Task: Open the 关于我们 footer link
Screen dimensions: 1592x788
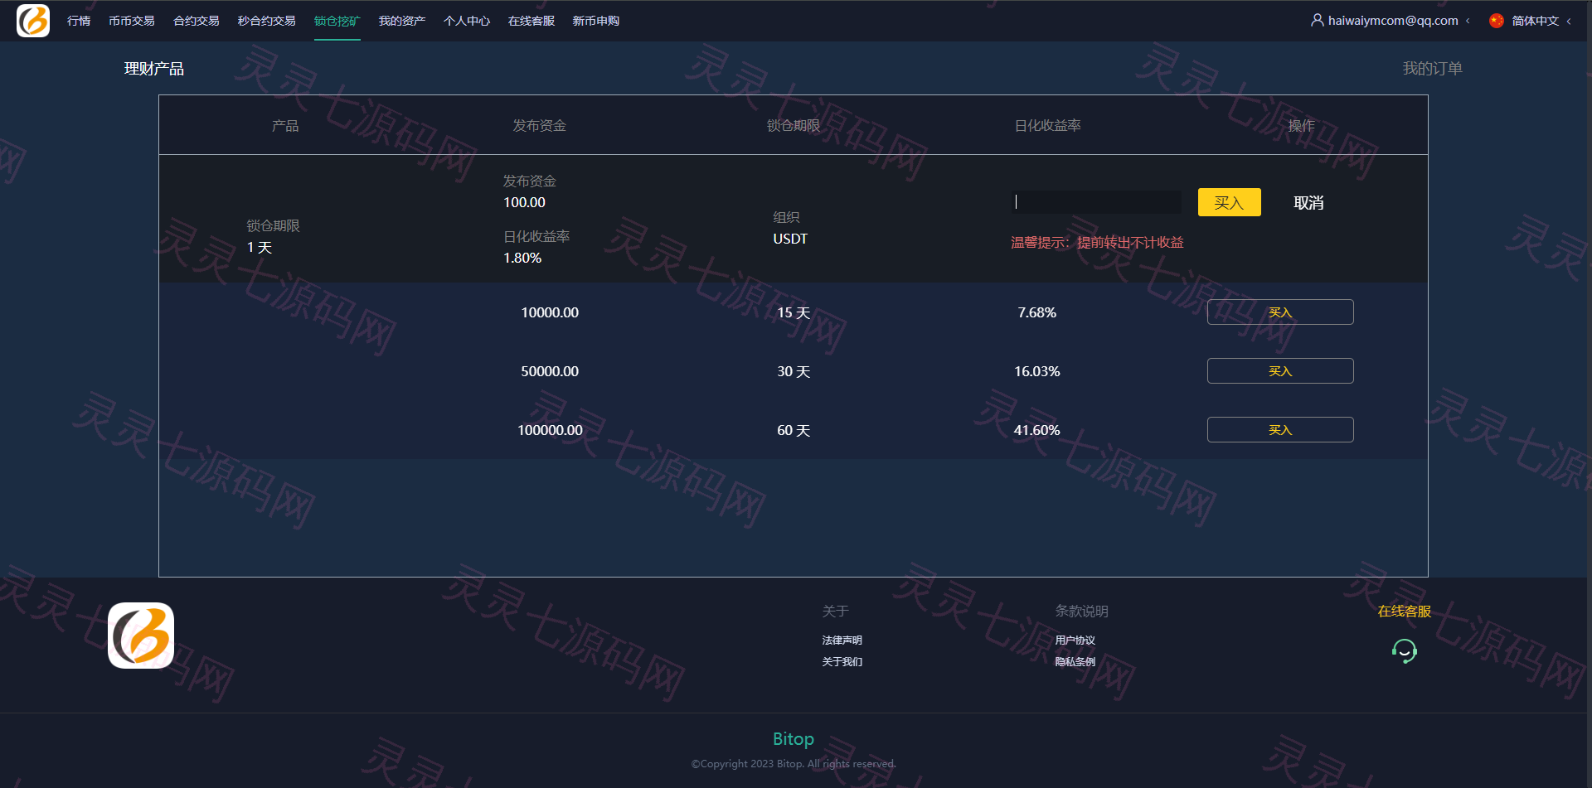Action: [x=842, y=662]
